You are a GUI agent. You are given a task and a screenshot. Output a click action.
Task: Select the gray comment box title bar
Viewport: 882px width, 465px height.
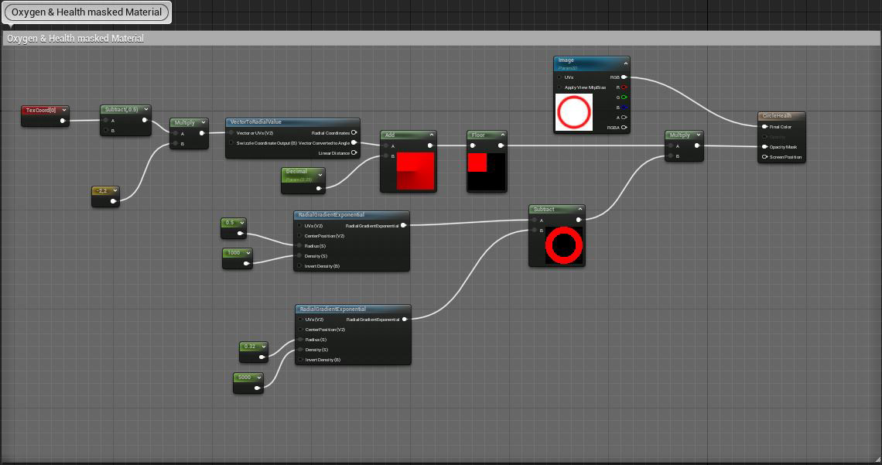pos(441,38)
